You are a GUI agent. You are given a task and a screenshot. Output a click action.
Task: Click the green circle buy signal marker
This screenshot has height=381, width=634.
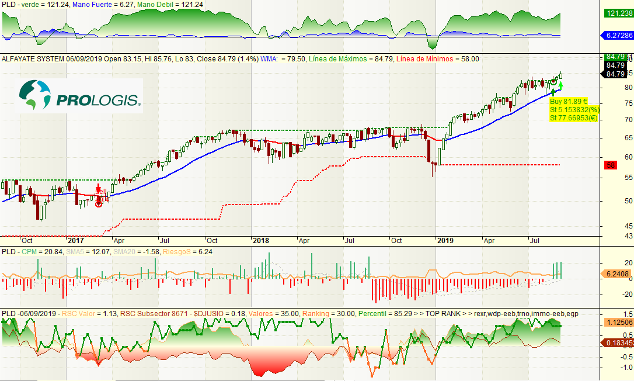click(553, 82)
